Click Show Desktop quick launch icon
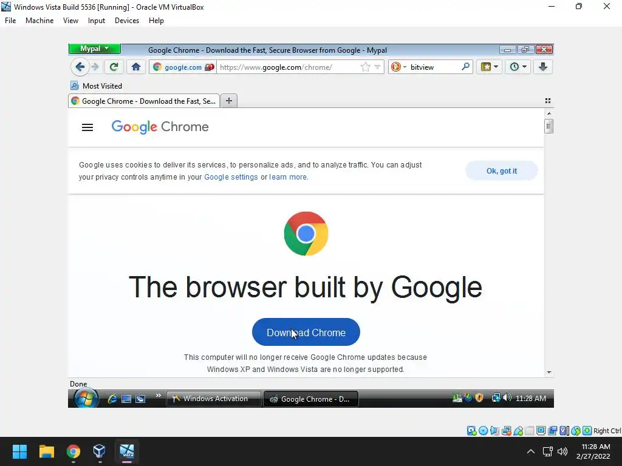Viewport: 622px width, 466px height. click(x=126, y=399)
